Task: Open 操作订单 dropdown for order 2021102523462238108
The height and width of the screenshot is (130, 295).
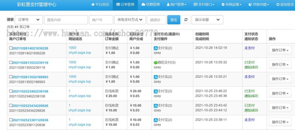Action: click(280, 93)
